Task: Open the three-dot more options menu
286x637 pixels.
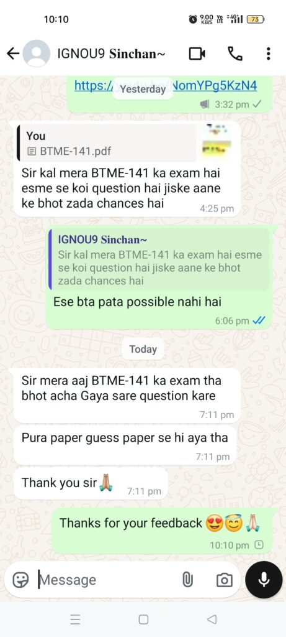Action: 268,53
